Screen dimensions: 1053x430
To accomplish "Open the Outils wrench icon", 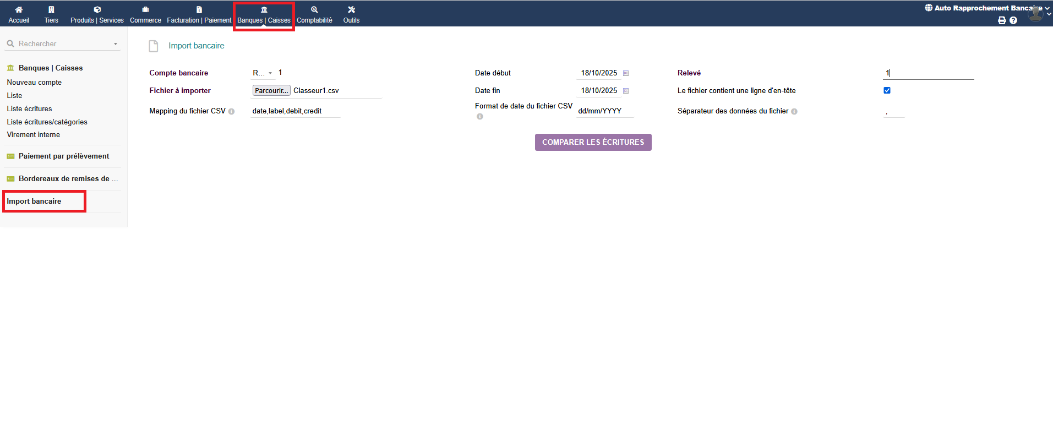I will [351, 10].
